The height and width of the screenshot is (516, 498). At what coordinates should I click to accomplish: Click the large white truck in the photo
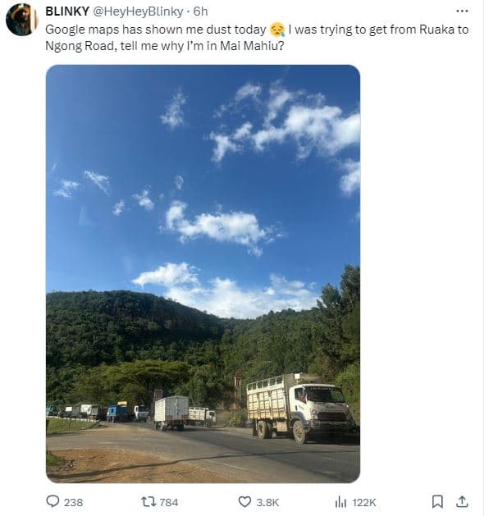pyautogui.click(x=299, y=405)
